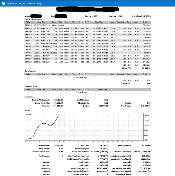The image size is (175, 176).
Task: Click close time 2016.03.18 14:05:30
Action: pos(100,62)
